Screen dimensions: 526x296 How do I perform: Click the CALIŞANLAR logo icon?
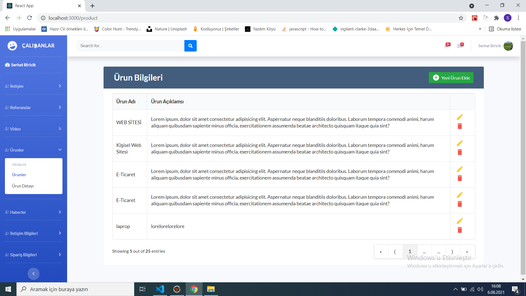(12, 45)
